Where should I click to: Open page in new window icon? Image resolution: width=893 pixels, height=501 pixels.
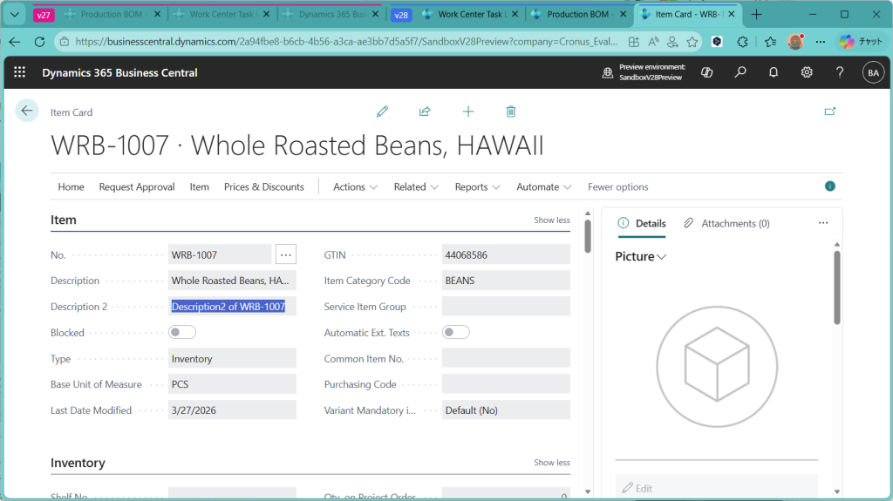tap(830, 112)
